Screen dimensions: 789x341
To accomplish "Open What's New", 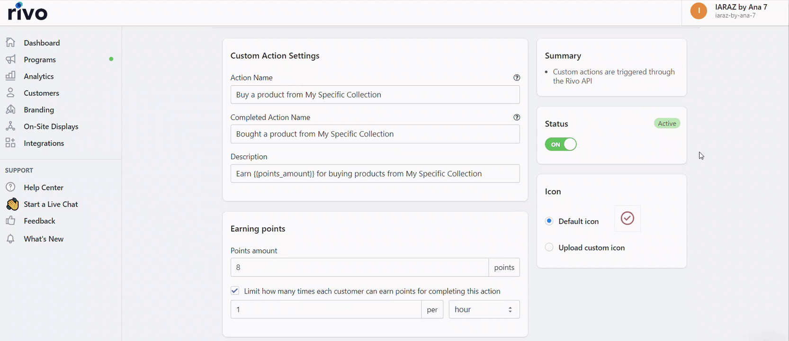I will pos(44,239).
